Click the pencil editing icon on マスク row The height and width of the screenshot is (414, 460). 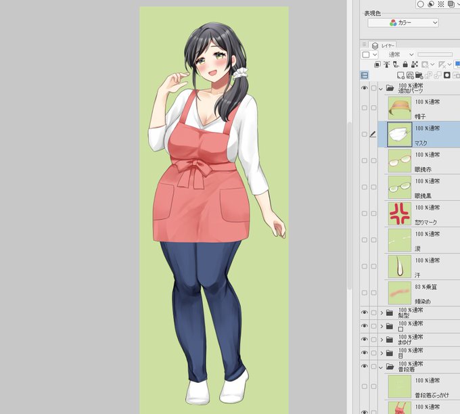tap(373, 135)
